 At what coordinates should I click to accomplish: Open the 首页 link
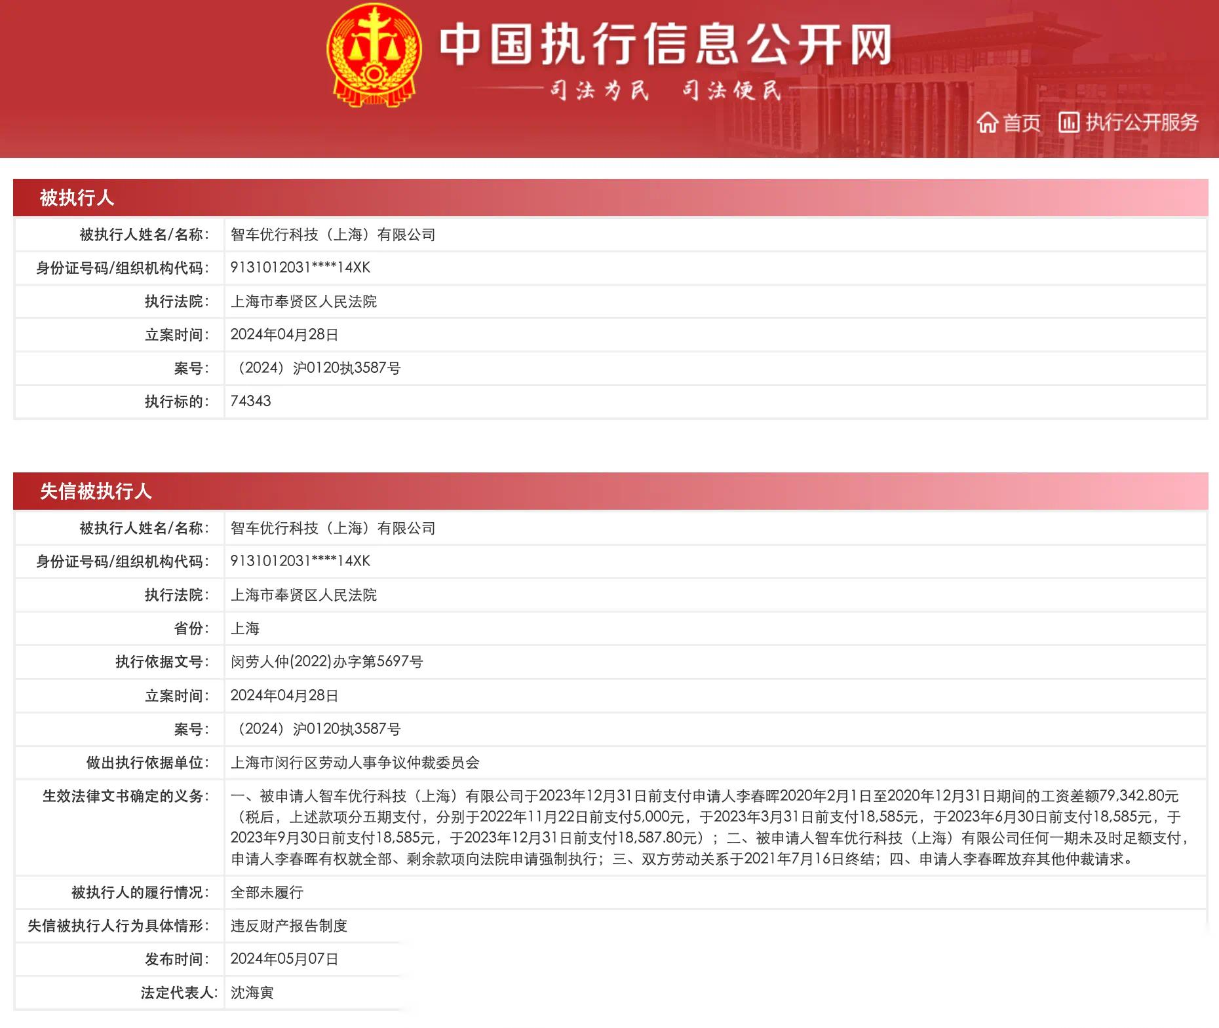1022,123
